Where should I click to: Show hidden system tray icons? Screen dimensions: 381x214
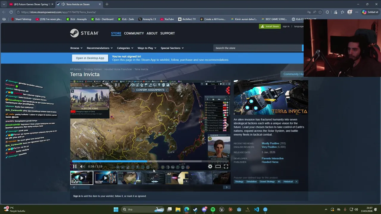click(x=326, y=210)
